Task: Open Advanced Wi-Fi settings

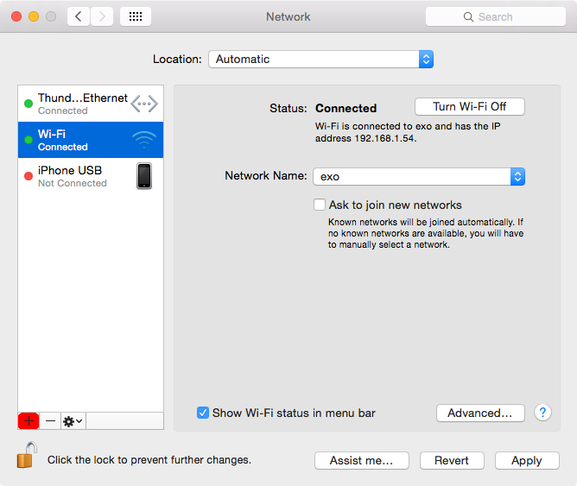Action: [x=480, y=413]
